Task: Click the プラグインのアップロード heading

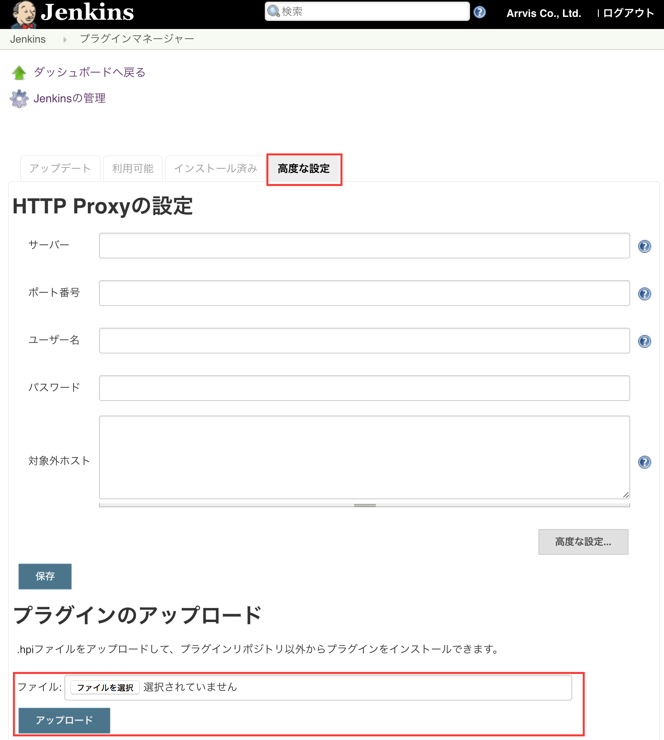Action: [x=137, y=615]
